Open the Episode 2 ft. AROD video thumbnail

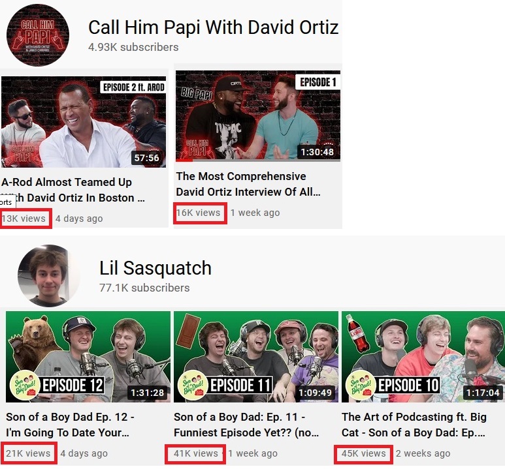click(84, 121)
